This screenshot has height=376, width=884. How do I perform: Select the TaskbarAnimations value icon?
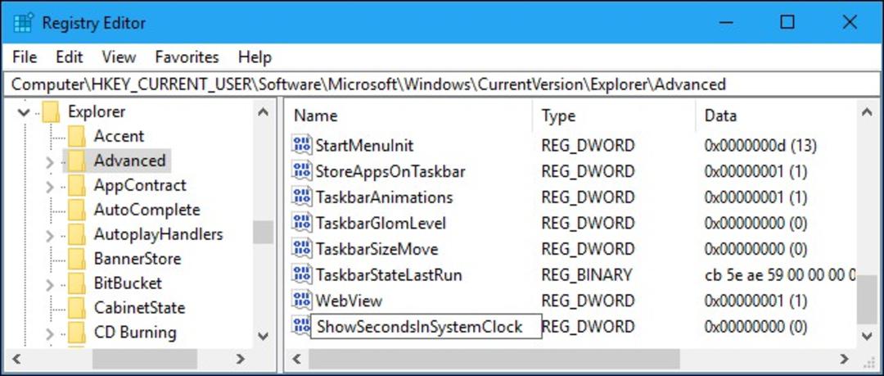click(302, 197)
